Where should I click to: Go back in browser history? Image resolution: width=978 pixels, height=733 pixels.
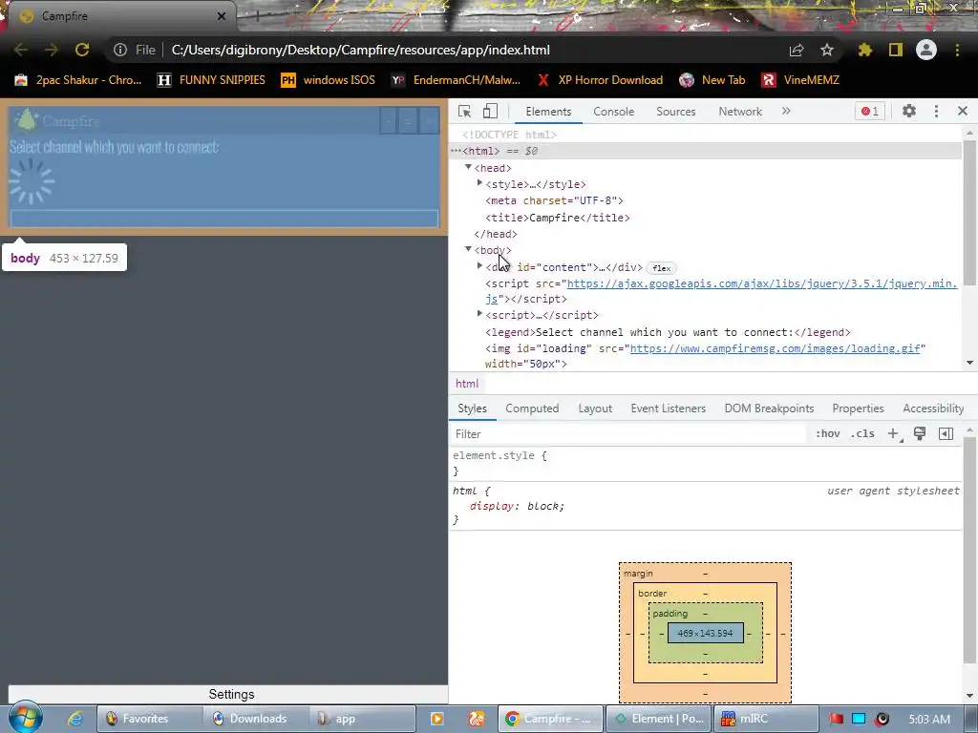(21, 50)
